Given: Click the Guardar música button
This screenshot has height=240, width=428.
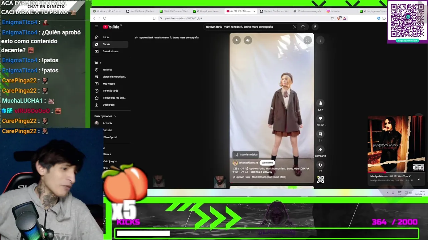Looking at the screenshot, I should 246,155.
